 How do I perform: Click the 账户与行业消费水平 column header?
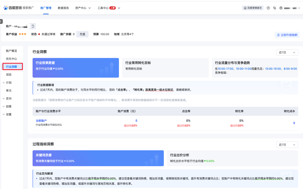point(48,111)
